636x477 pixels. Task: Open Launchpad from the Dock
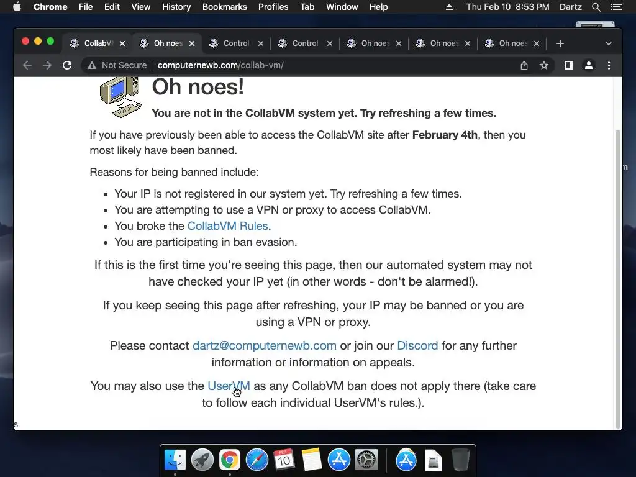[202, 460]
